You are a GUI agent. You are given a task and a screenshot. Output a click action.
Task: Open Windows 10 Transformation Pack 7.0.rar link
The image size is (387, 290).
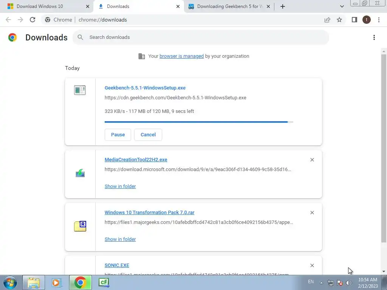coord(150,212)
